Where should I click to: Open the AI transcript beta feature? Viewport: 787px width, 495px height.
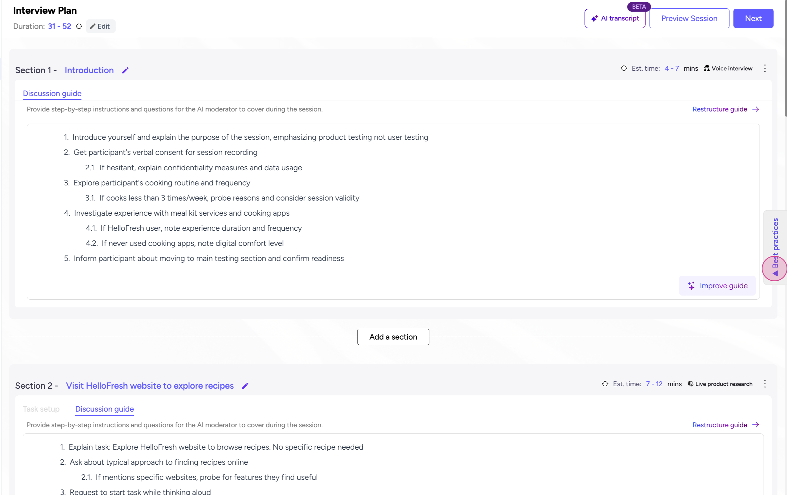[615, 18]
